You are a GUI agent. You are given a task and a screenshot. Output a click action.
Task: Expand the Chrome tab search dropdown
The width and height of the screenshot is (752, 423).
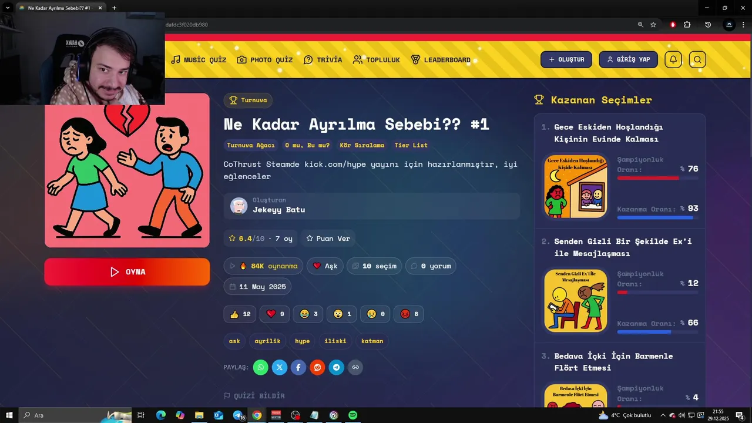click(x=8, y=8)
